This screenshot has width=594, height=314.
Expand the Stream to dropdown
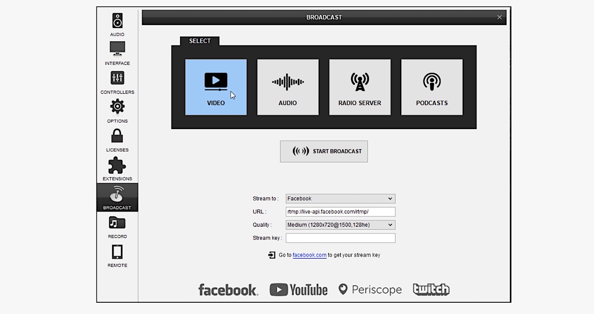[340, 199]
